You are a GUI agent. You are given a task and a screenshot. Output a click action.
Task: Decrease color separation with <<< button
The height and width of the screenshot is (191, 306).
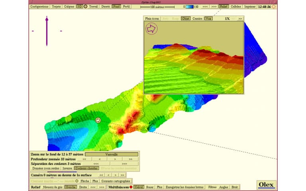point(96,164)
